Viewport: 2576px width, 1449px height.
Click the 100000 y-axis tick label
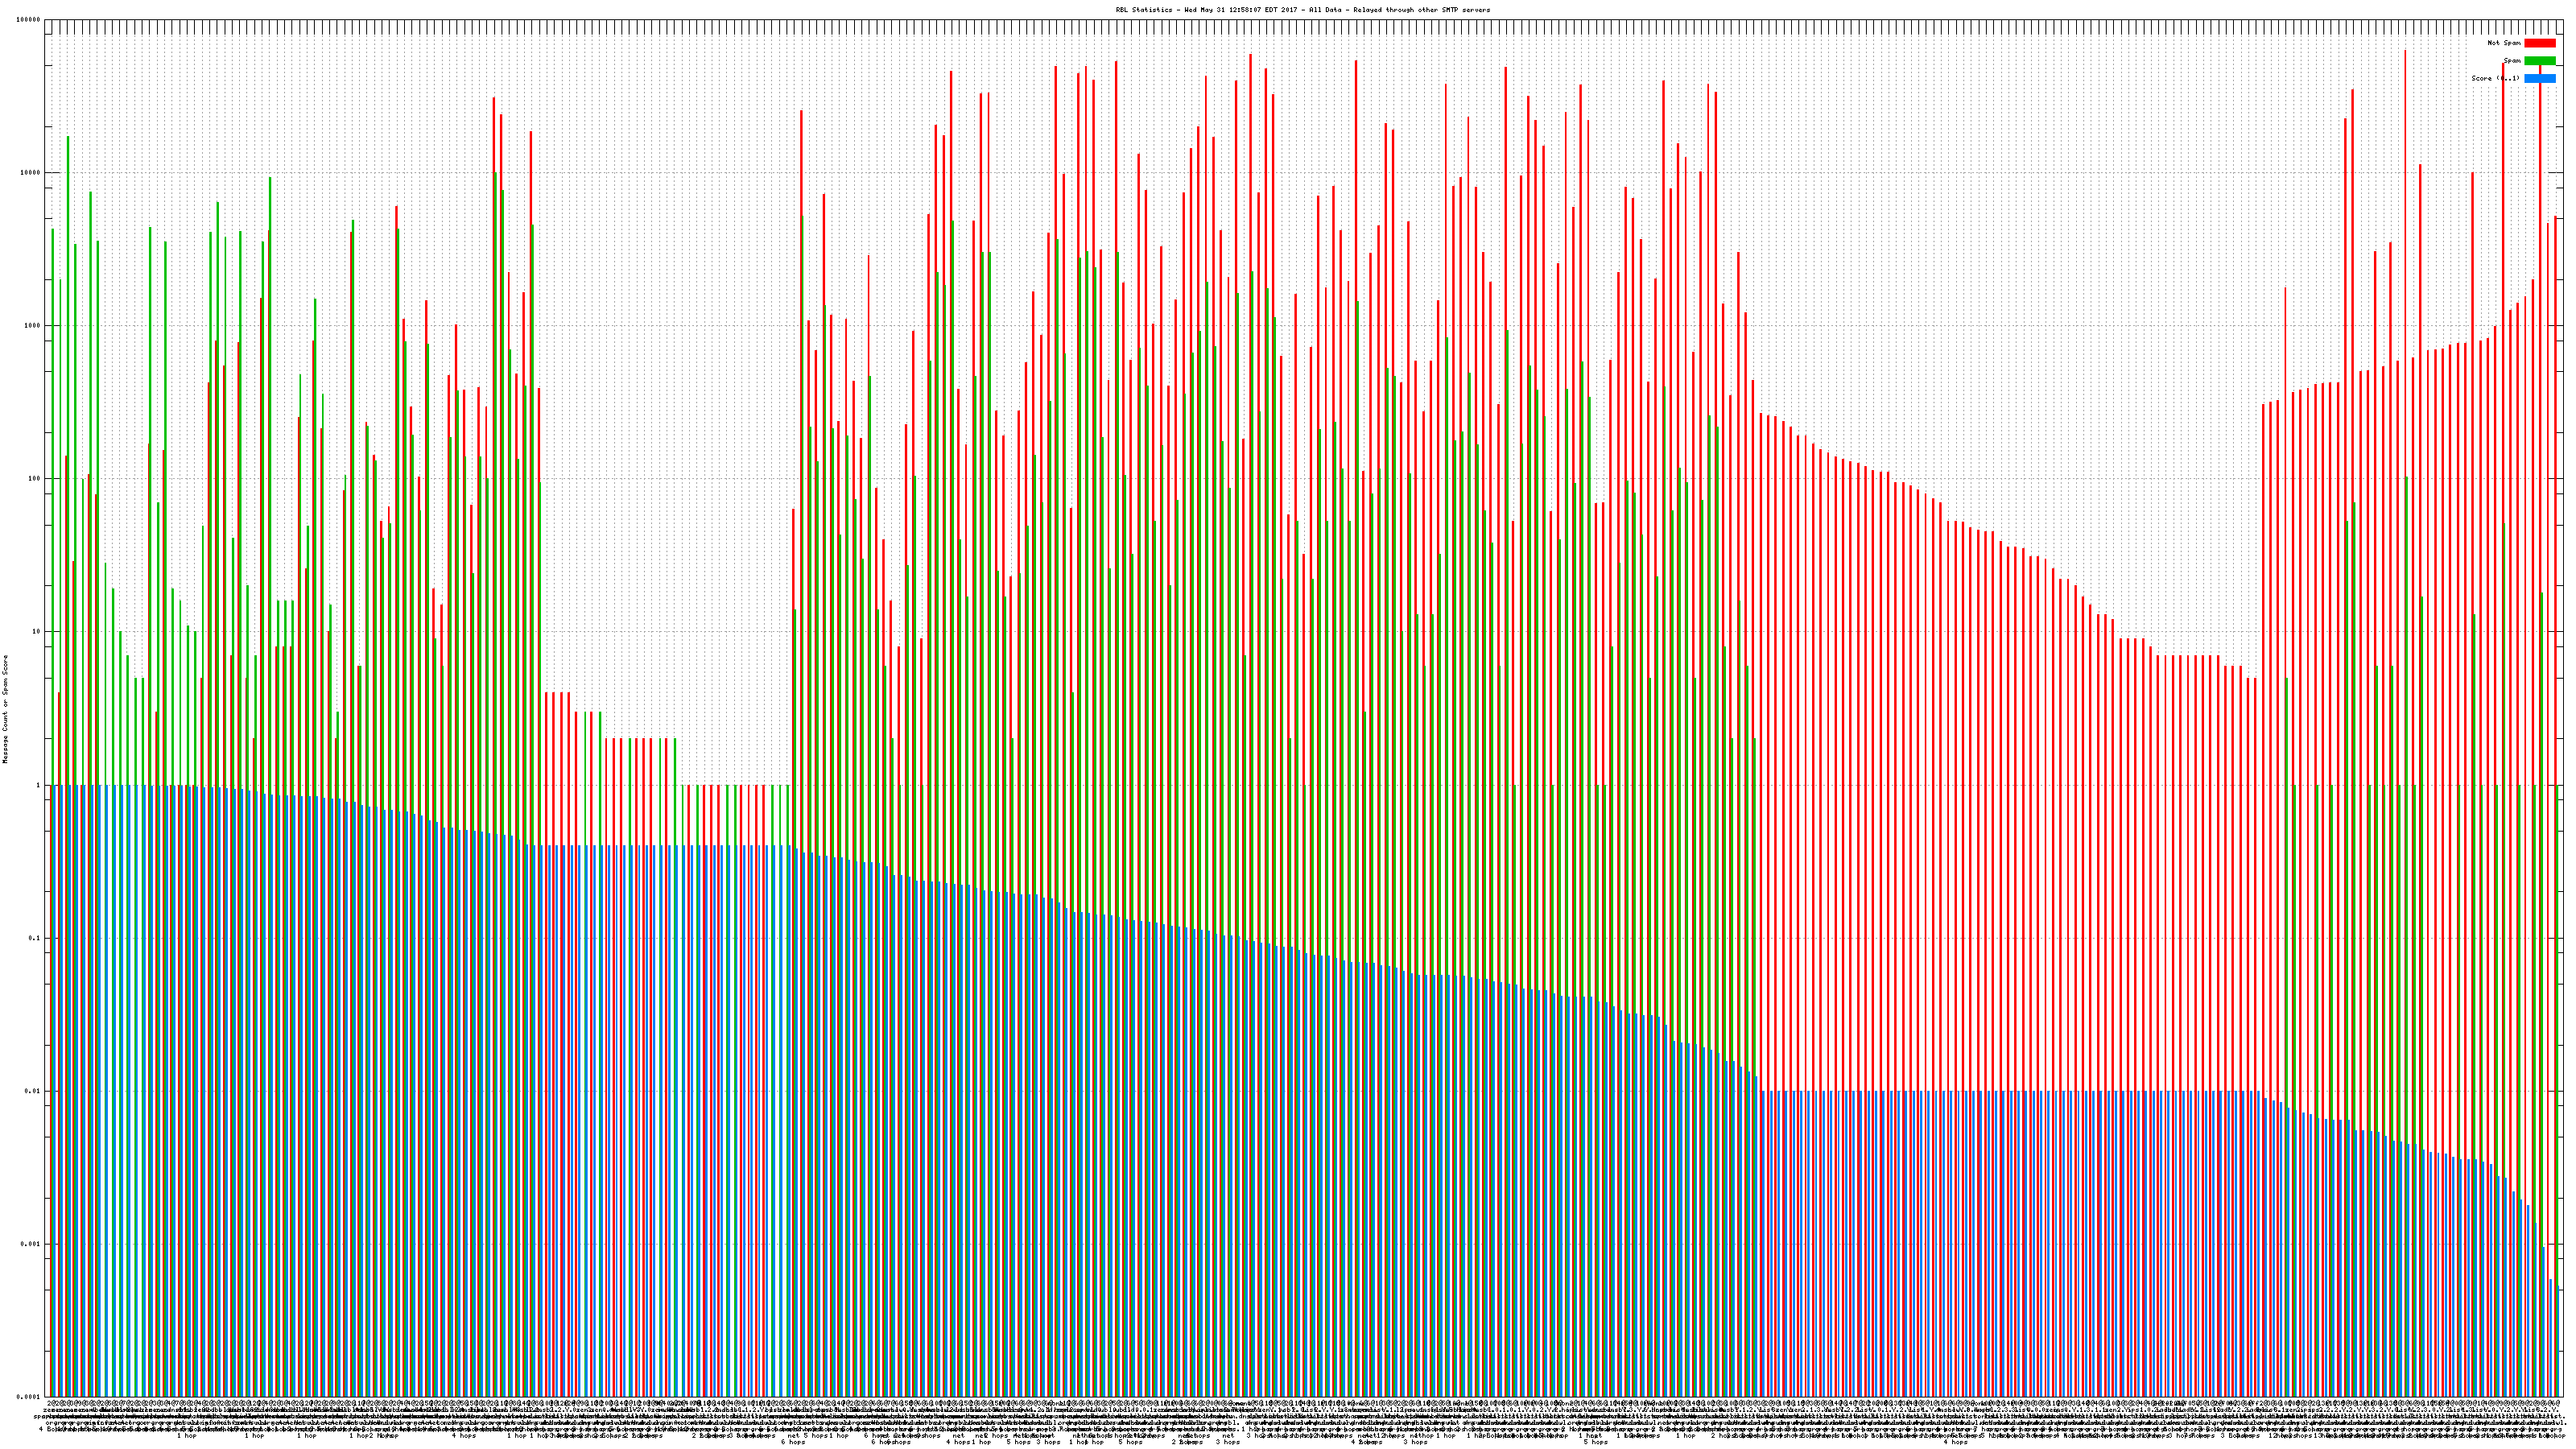point(29,19)
